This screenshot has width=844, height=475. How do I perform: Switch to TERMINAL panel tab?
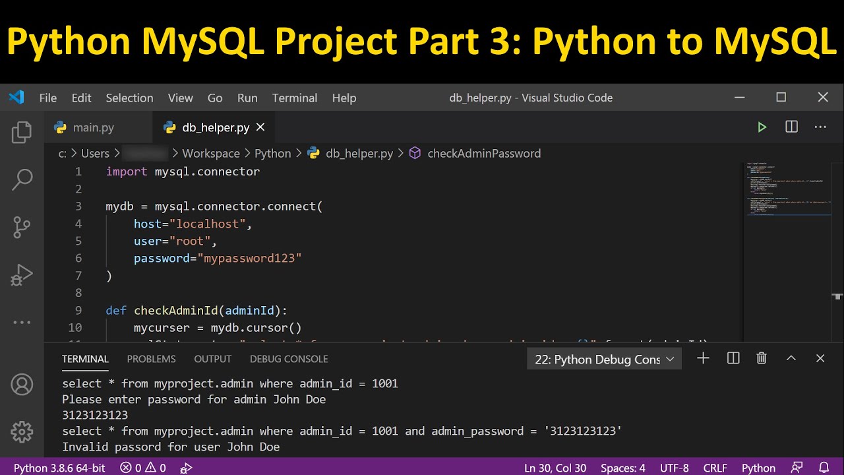(x=85, y=359)
